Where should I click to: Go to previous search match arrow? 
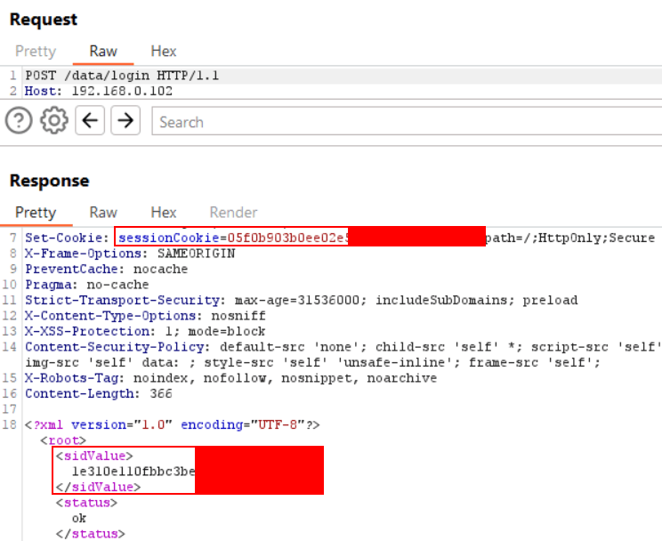coord(90,120)
